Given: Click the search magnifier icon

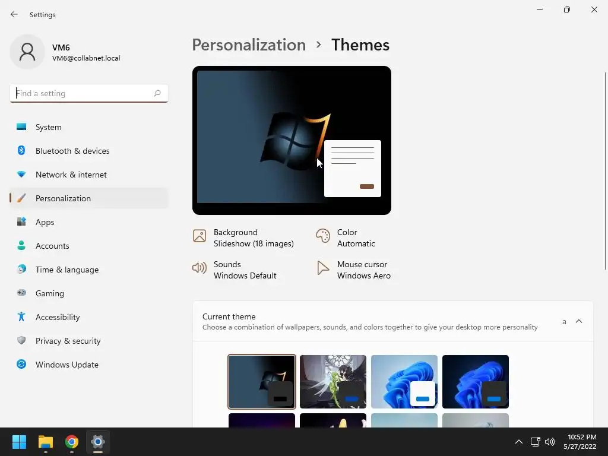Looking at the screenshot, I should click(157, 93).
